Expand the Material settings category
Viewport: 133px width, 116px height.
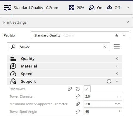[65, 66]
